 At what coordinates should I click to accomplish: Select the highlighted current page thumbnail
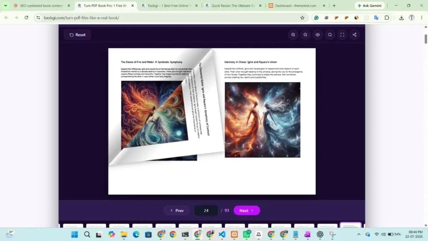pyautogui.click(x=351, y=225)
